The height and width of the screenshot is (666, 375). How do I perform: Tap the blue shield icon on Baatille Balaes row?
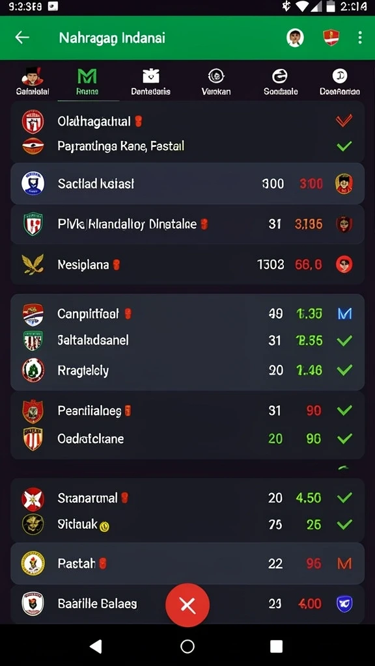(344, 604)
